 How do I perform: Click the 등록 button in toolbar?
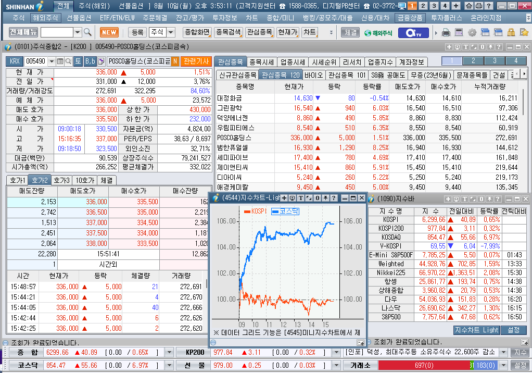pos(137,32)
